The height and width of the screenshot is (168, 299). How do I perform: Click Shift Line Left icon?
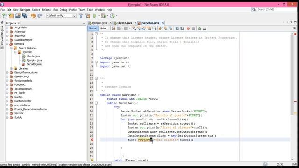(177, 28)
